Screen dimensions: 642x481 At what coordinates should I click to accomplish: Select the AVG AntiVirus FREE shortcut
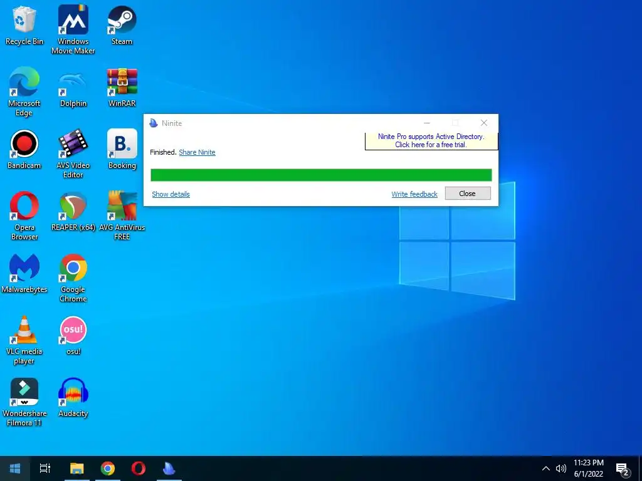pos(122,216)
